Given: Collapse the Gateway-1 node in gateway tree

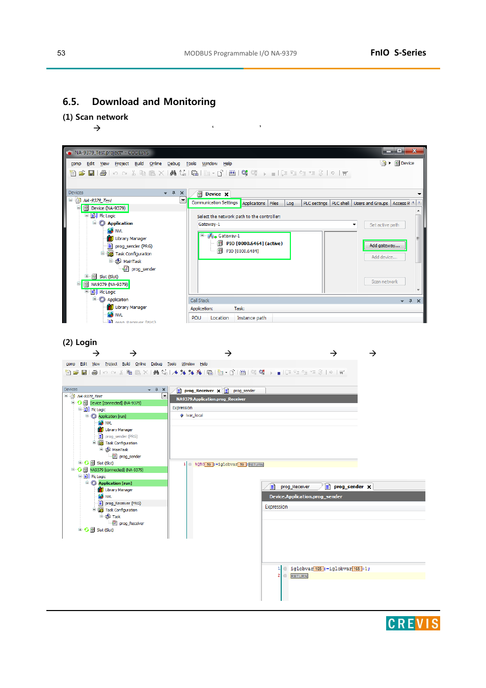Looking at the screenshot, I should 202,235.
